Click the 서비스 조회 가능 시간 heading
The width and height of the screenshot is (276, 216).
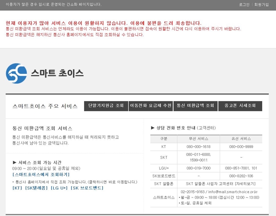pyautogui.click(x=40, y=162)
